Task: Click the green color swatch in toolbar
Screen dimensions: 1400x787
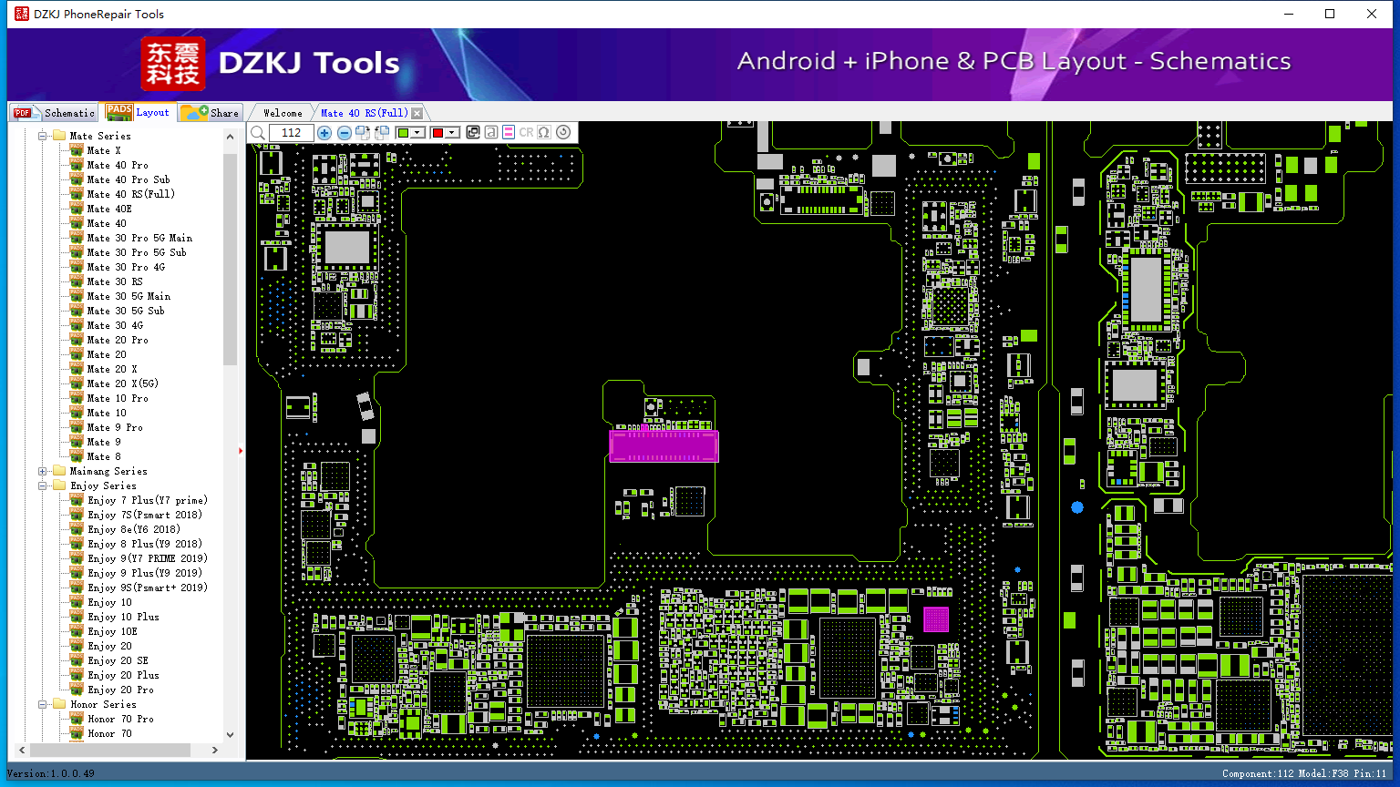Action: (x=403, y=133)
